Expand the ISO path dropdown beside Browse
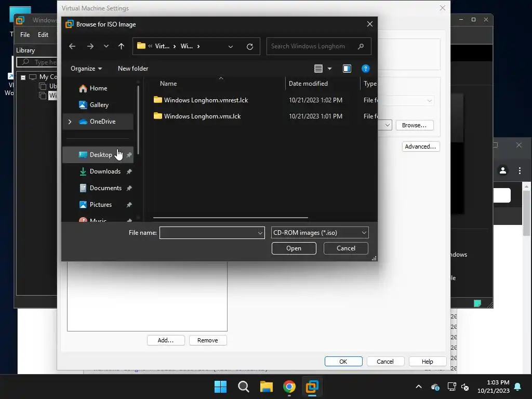The width and height of the screenshot is (532, 399). coord(387,125)
